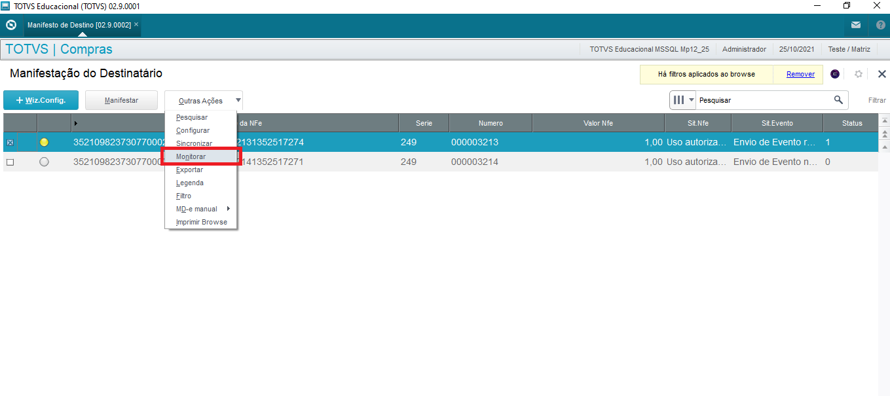Click the grid scroll-to-top arrow
Viewport: 890px width, 396px height.
coord(884,120)
